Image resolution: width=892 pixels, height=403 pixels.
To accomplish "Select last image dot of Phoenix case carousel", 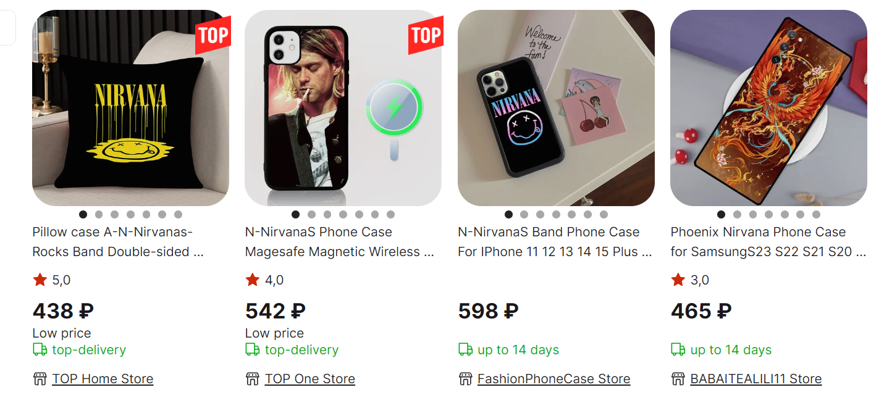I will [816, 215].
